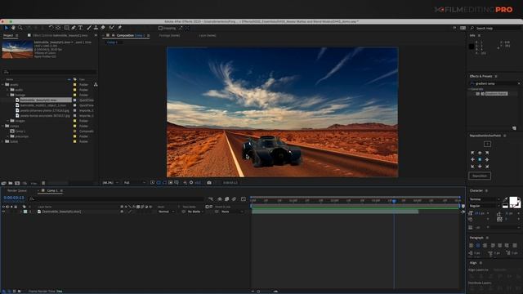Select center anchor point radio in Reposition panel
Screen dimensions: 523x294
tap(480, 160)
